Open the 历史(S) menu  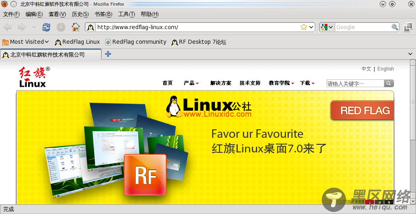pos(80,14)
